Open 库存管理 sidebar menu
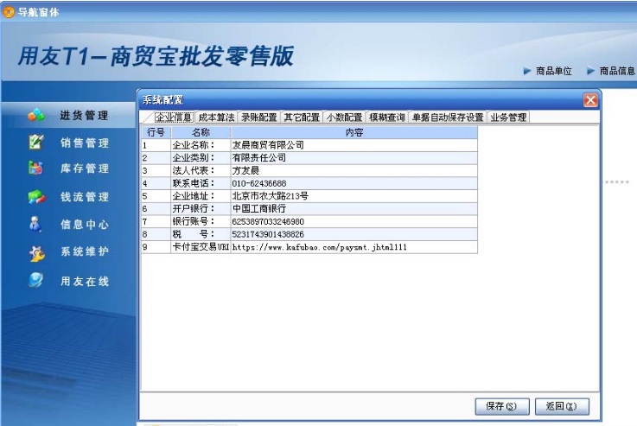Image resolution: width=637 pixels, height=426 pixels. [x=85, y=168]
